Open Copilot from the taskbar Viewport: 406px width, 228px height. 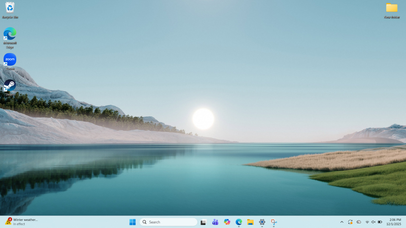[x=227, y=222]
